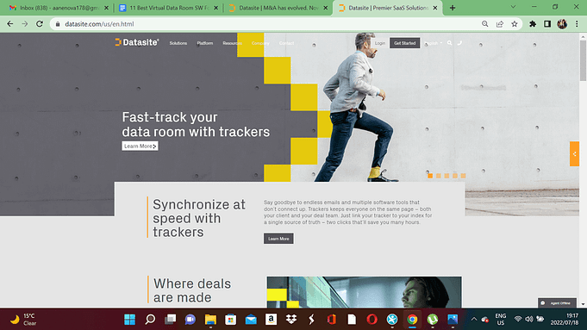Toggle the Chrome side panel icon
Viewport: 587px width, 330px height.
pyautogui.click(x=547, y=24)
